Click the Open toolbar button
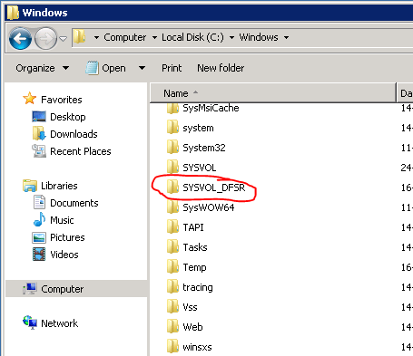The height and width of the screenshot is (356, 413). click(105, 68)
